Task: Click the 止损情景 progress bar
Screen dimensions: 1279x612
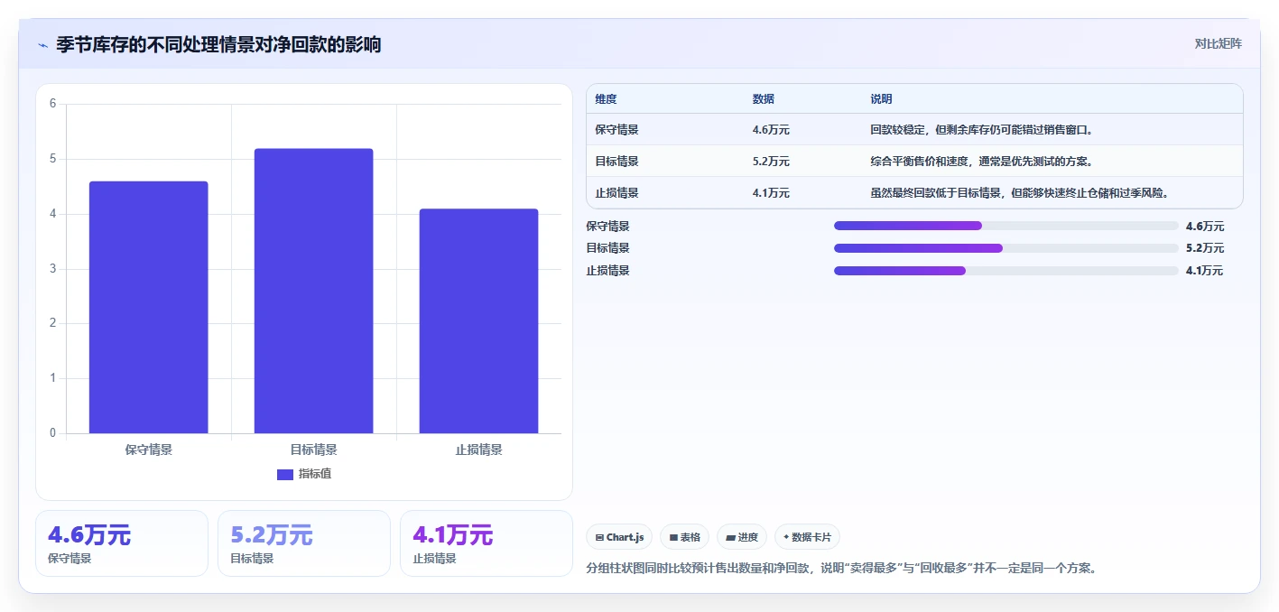Action: tap(1006, 271)
